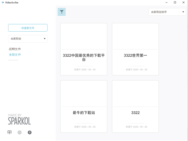The height and width of the screenshot is (141, 188).
Task: Expand the 由新到旧 dropdown in sidebar
Action: click(x=28, y=39)
